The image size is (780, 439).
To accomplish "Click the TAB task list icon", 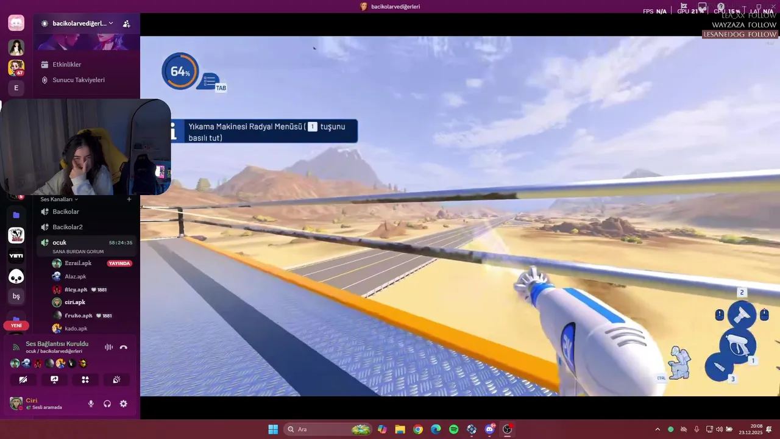I will (211, 81).
